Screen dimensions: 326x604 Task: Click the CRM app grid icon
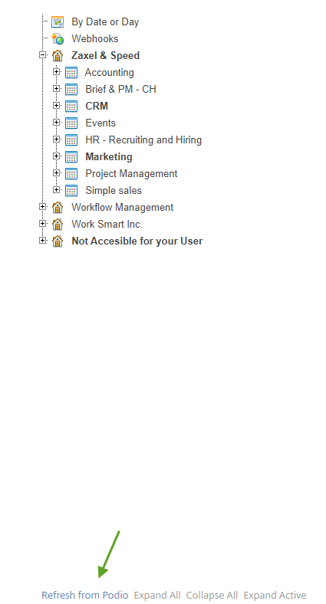71,107
